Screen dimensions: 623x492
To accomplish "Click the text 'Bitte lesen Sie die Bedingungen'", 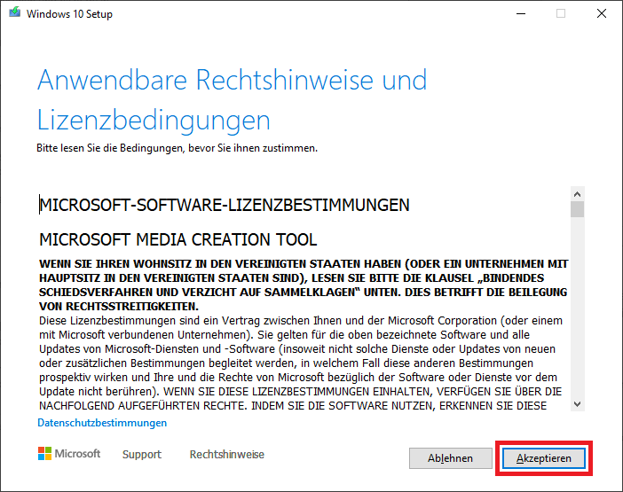I will (110, 148).
